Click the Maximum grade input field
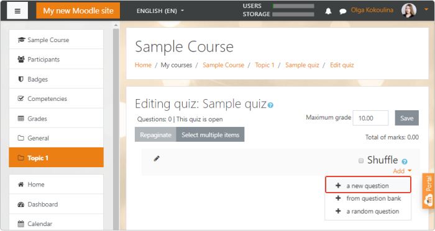This screenshot has width=435, height=231. pos(370,118)
